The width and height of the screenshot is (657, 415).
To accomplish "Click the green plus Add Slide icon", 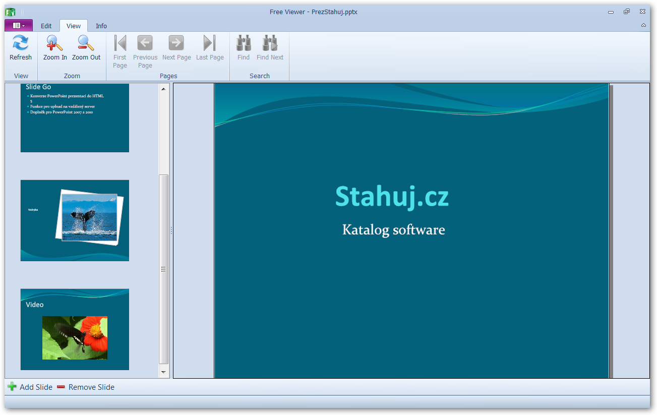I will pos(12,387).
